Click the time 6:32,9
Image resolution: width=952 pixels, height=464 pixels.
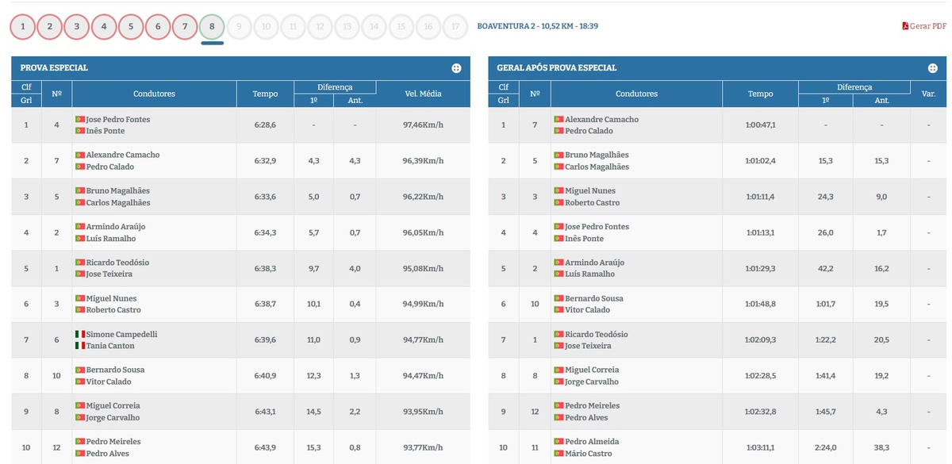pos(265,161)
